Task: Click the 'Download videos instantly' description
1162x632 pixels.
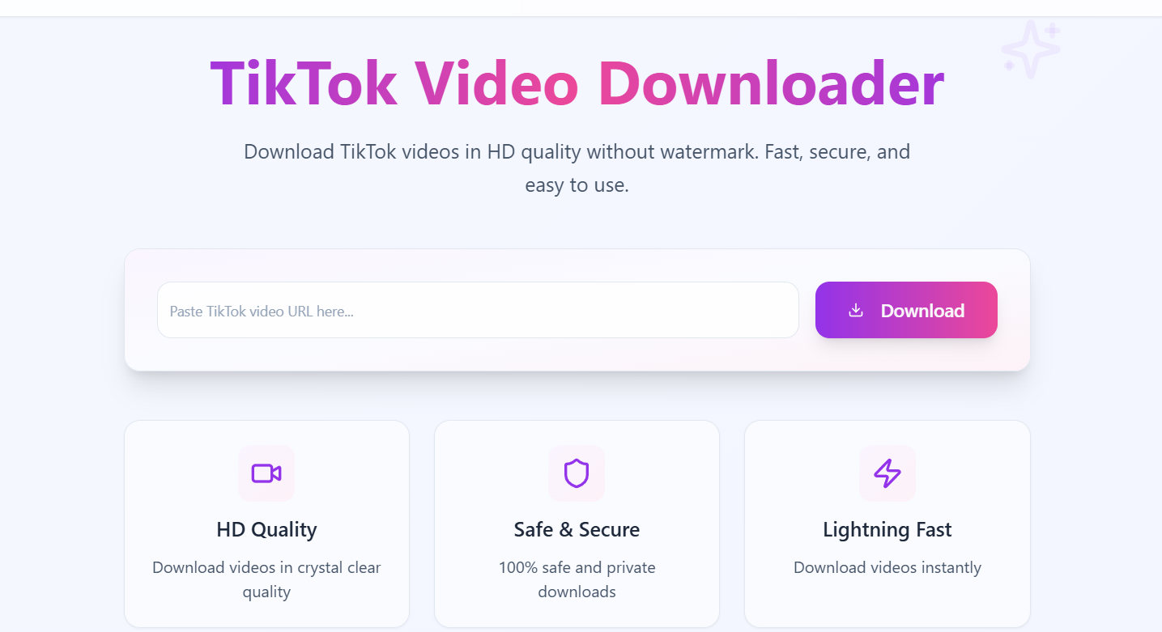Action: (x=887, y=567)
